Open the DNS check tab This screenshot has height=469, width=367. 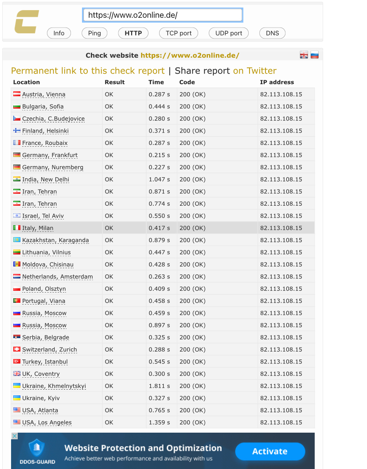(x=273, y=33)
